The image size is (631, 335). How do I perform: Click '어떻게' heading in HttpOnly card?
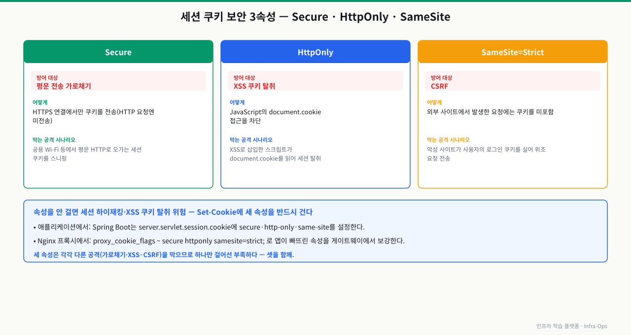point(237,102)
